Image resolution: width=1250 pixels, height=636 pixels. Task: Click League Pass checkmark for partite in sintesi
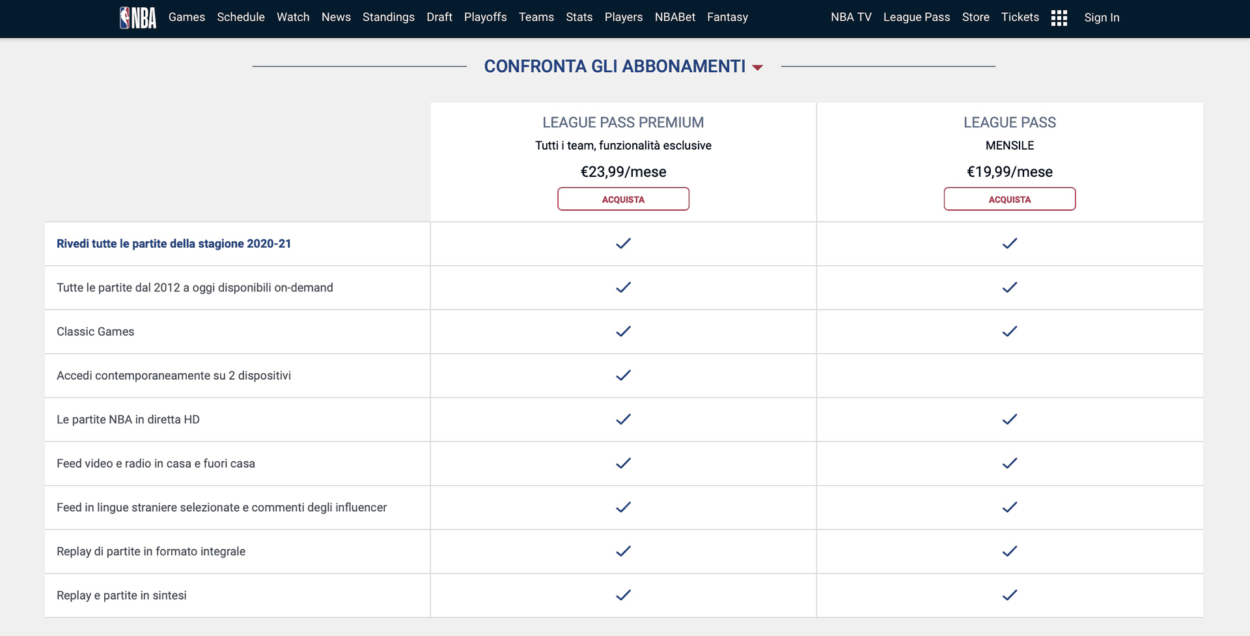[x=1010, y=595]
